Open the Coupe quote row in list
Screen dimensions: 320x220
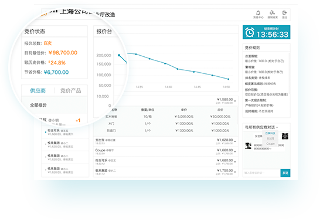pyautogui.click(x=166, y=151)
